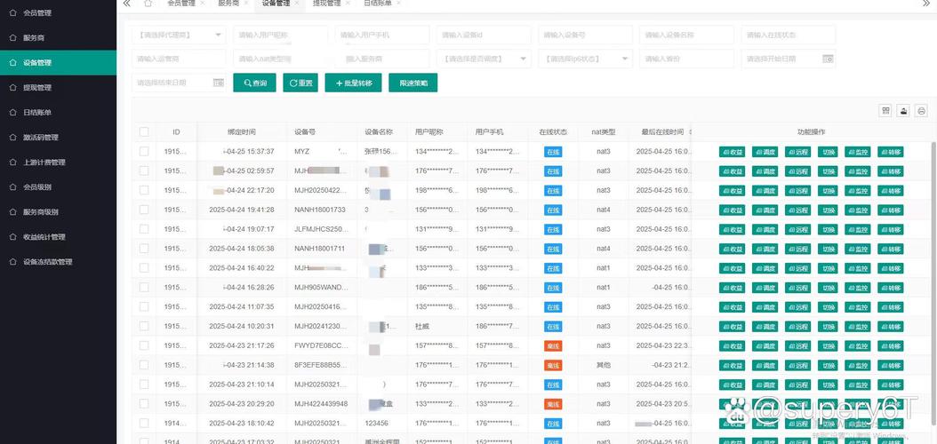Image resolution: width=937 pixels, height=444 pixels.
Task: Open calendar icon in start date field
Action: click(x=828, y=59)
